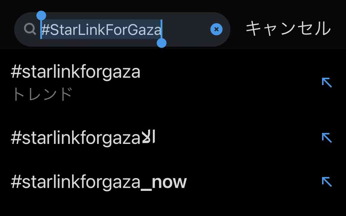Tap the hash symbol of the first suggestion
The width and height of the screenshot is (346, 216).
pyautogui.click(x=16, y=72)
